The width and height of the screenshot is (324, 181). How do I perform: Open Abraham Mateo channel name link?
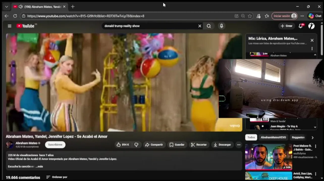coord(26,143)
